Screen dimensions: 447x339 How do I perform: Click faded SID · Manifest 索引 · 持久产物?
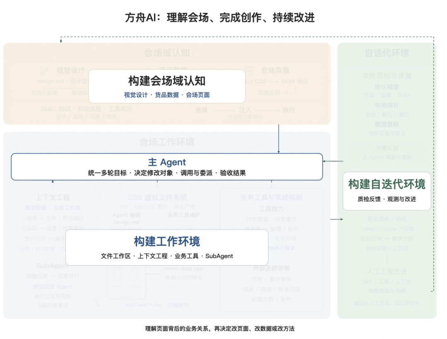157,207
